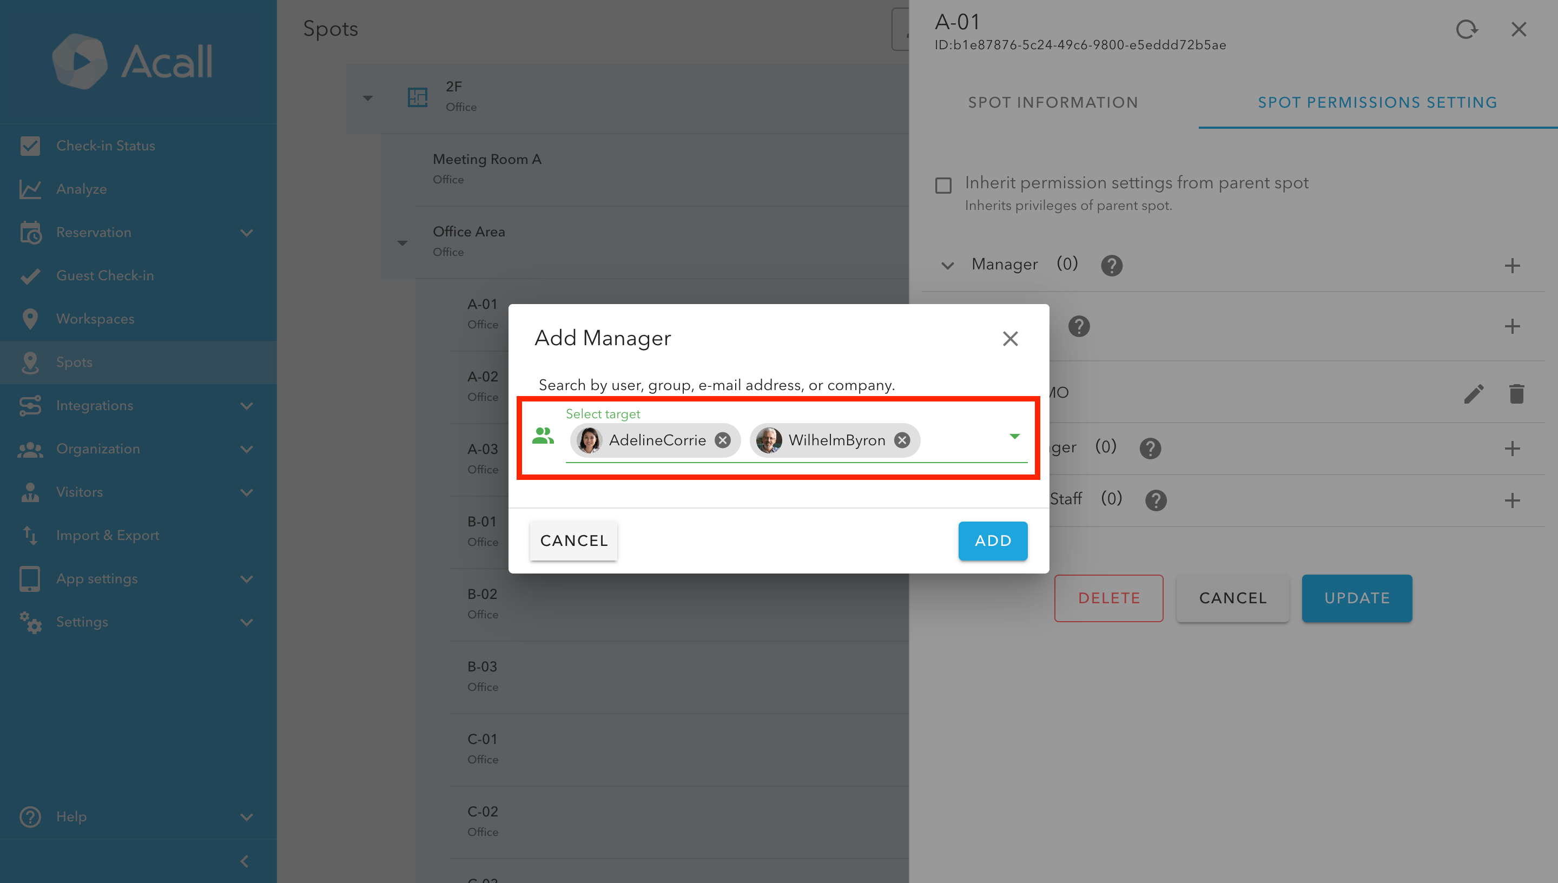Click inside the Select target field
1558x883 pixels.
click(x=796, y=440)
